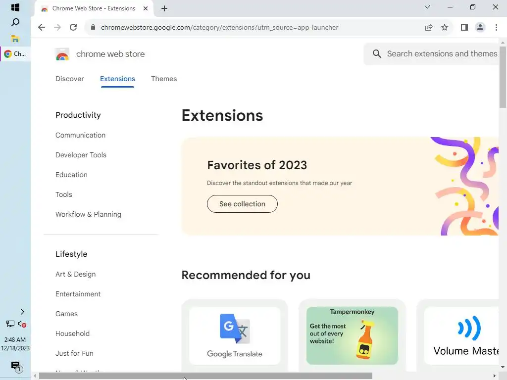The image size is (507, 380).
Task: Share this page via share icon
Action: 429,28
